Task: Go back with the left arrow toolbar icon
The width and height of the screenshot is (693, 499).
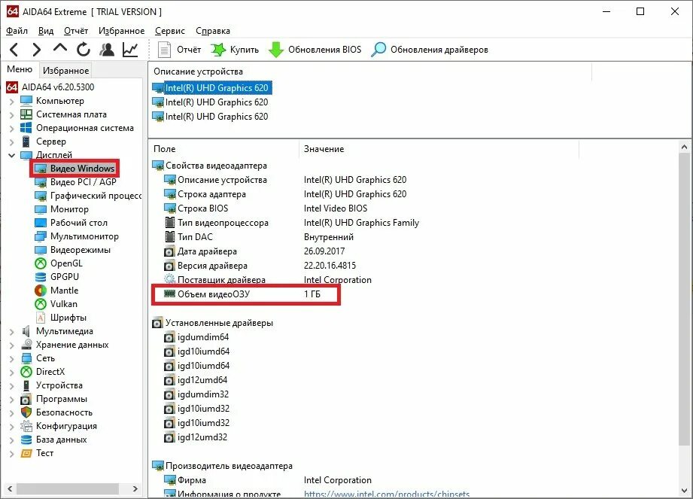Action: (14, 50)
